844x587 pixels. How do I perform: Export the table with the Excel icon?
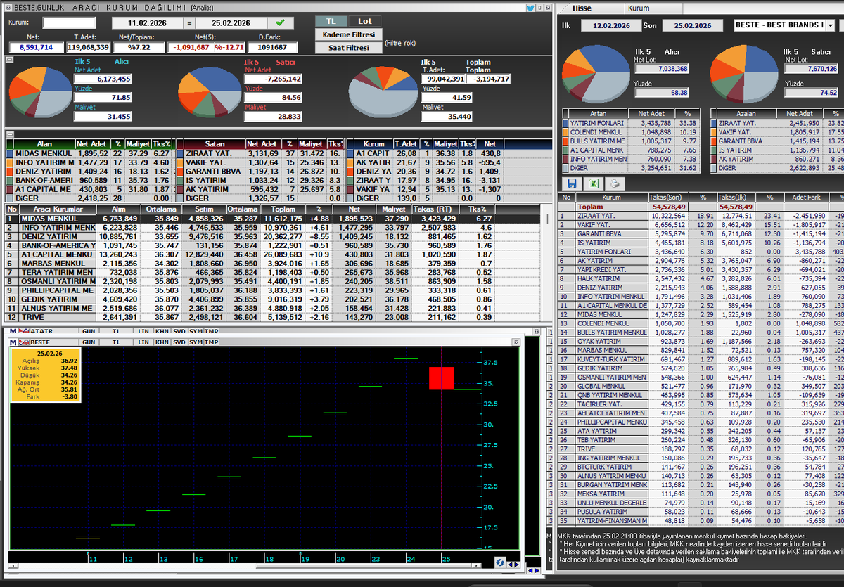tap(594, 183)
